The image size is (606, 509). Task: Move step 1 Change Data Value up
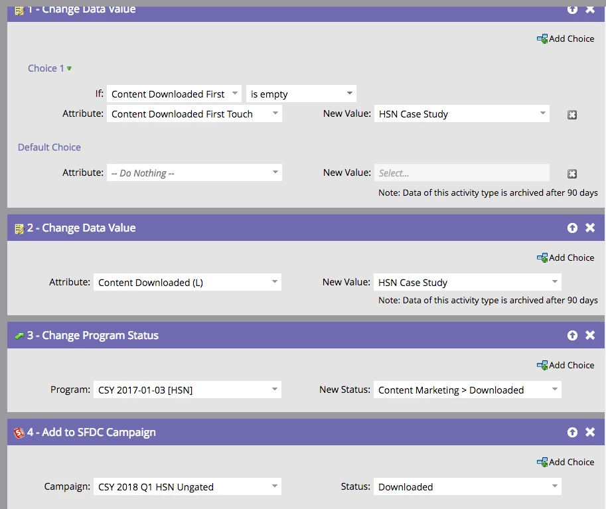coord(572,9)
